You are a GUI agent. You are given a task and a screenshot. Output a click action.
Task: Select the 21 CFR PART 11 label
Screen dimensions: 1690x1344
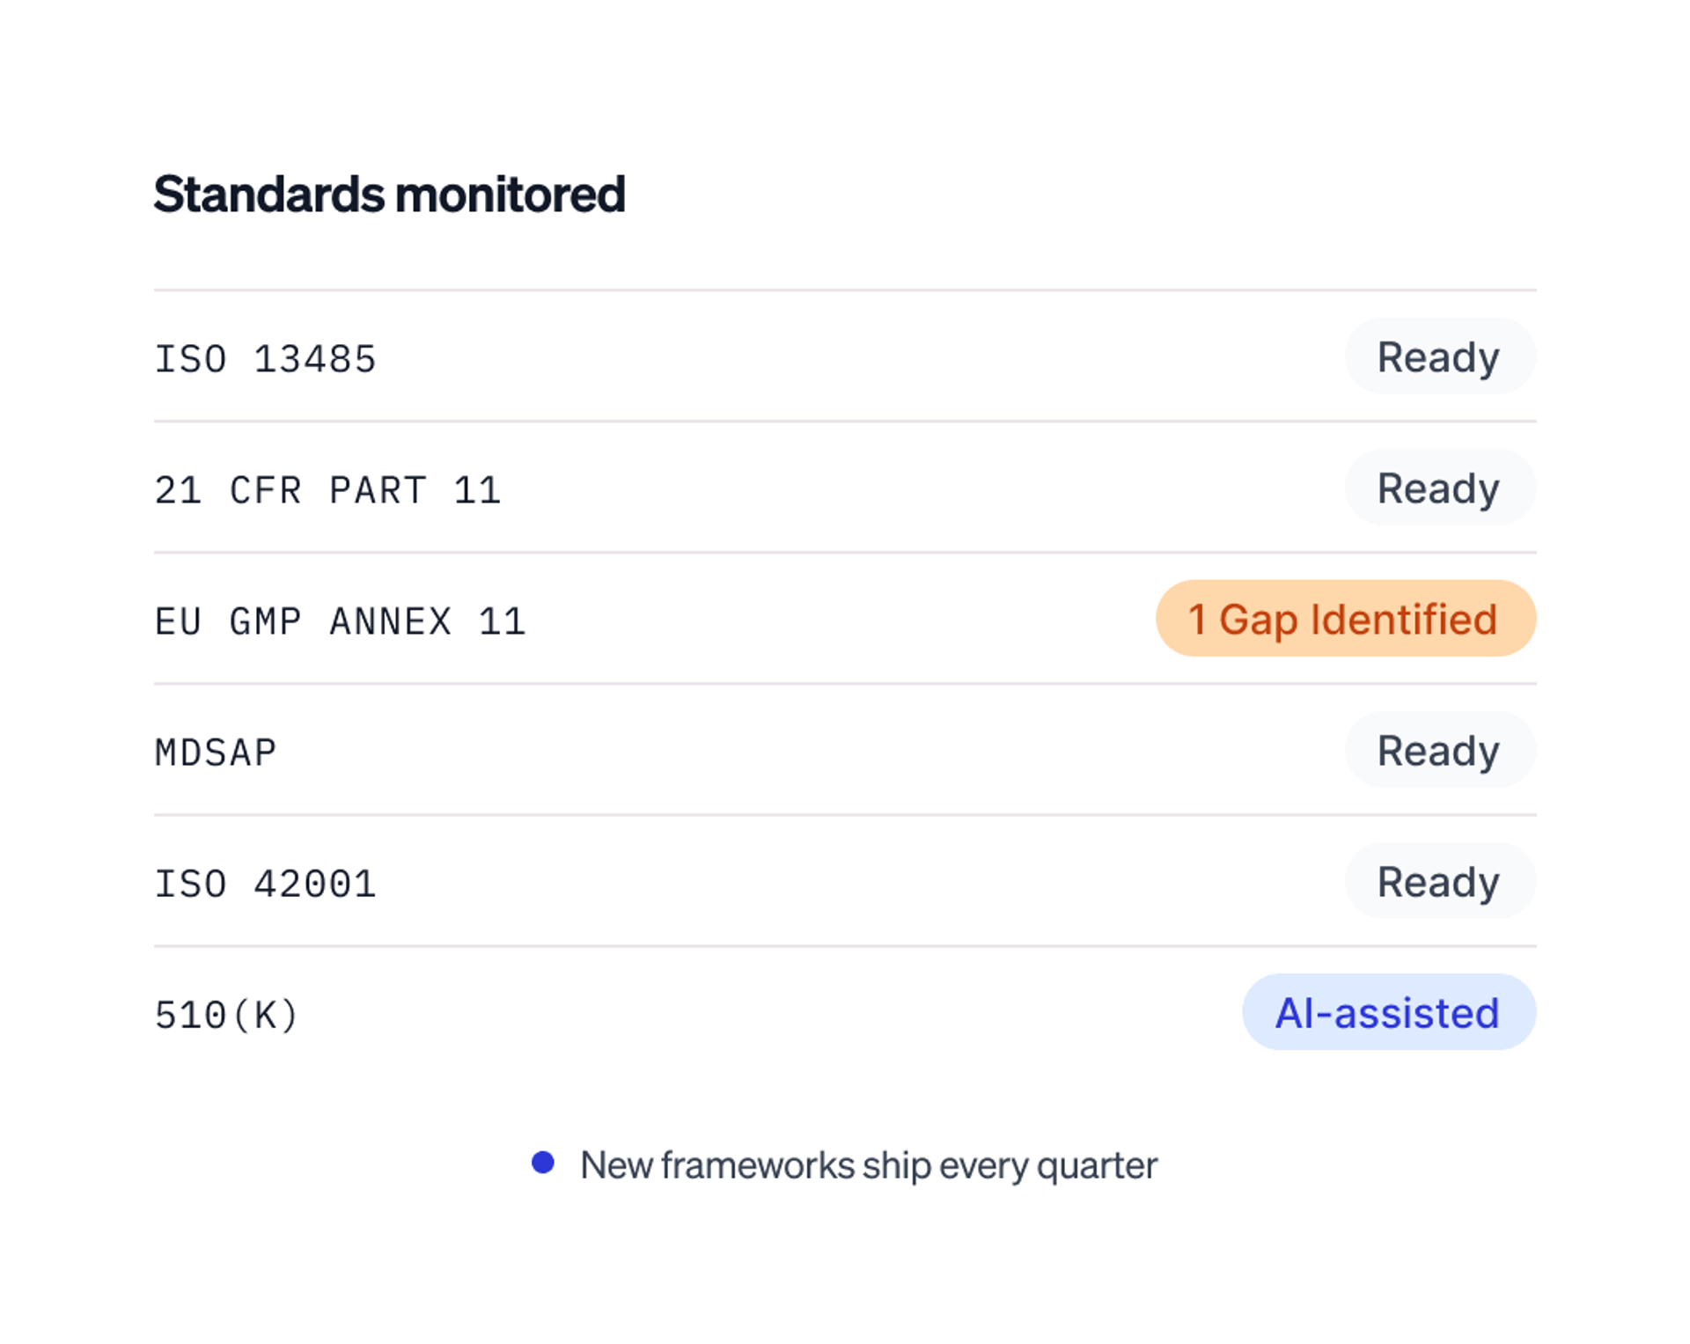coord(327,490)
